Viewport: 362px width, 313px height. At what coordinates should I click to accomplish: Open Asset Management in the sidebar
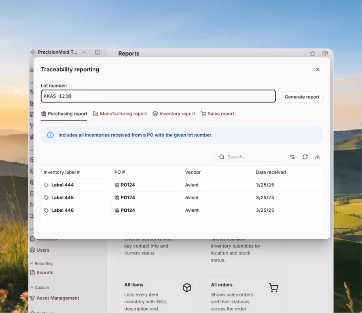pos(55,298)
